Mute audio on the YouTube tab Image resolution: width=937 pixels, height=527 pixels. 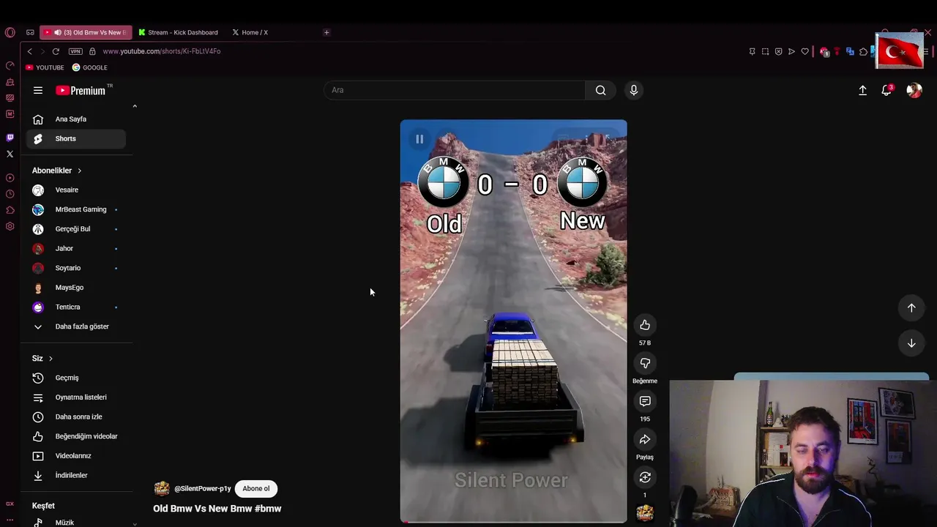(x=58, y=32)
